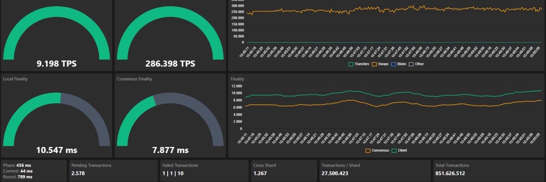Click the 7.877 ms gauge value
The image size is (546, 182).
click(x=170, y=150)
